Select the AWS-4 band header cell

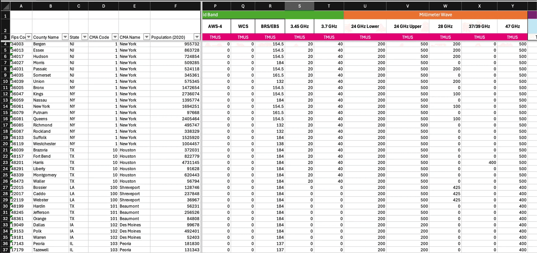pos(215,26)
